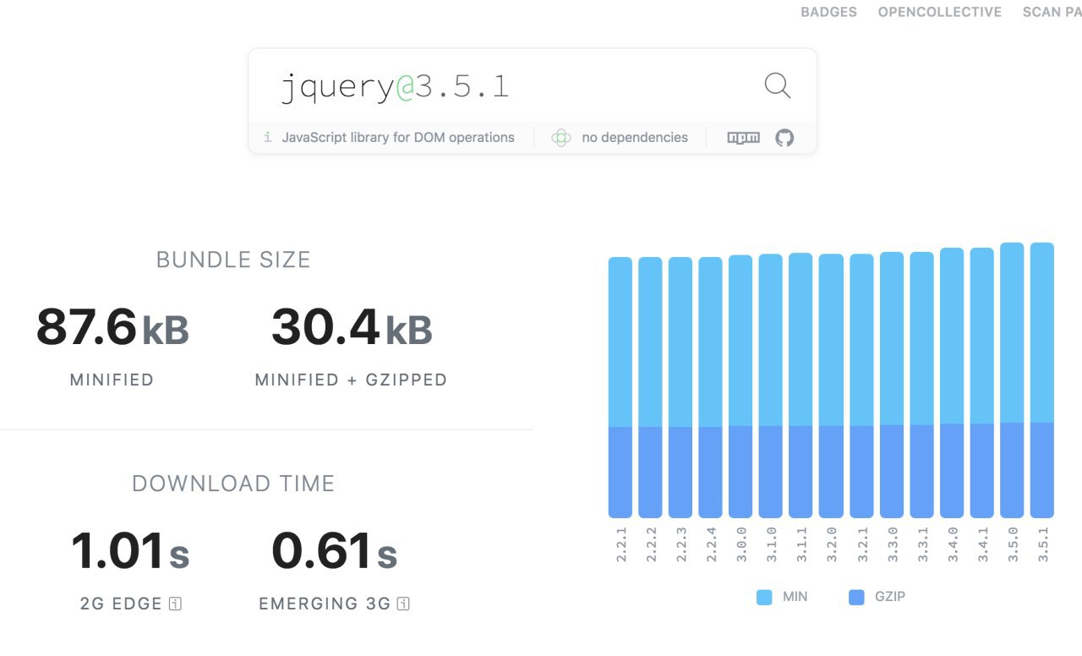Click the EMERGING 3G label
The width and height of the screenshot is (1082, 656).
325,604
